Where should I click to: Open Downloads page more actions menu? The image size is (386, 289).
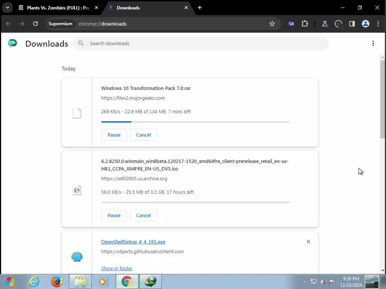[x=373, y=44]
